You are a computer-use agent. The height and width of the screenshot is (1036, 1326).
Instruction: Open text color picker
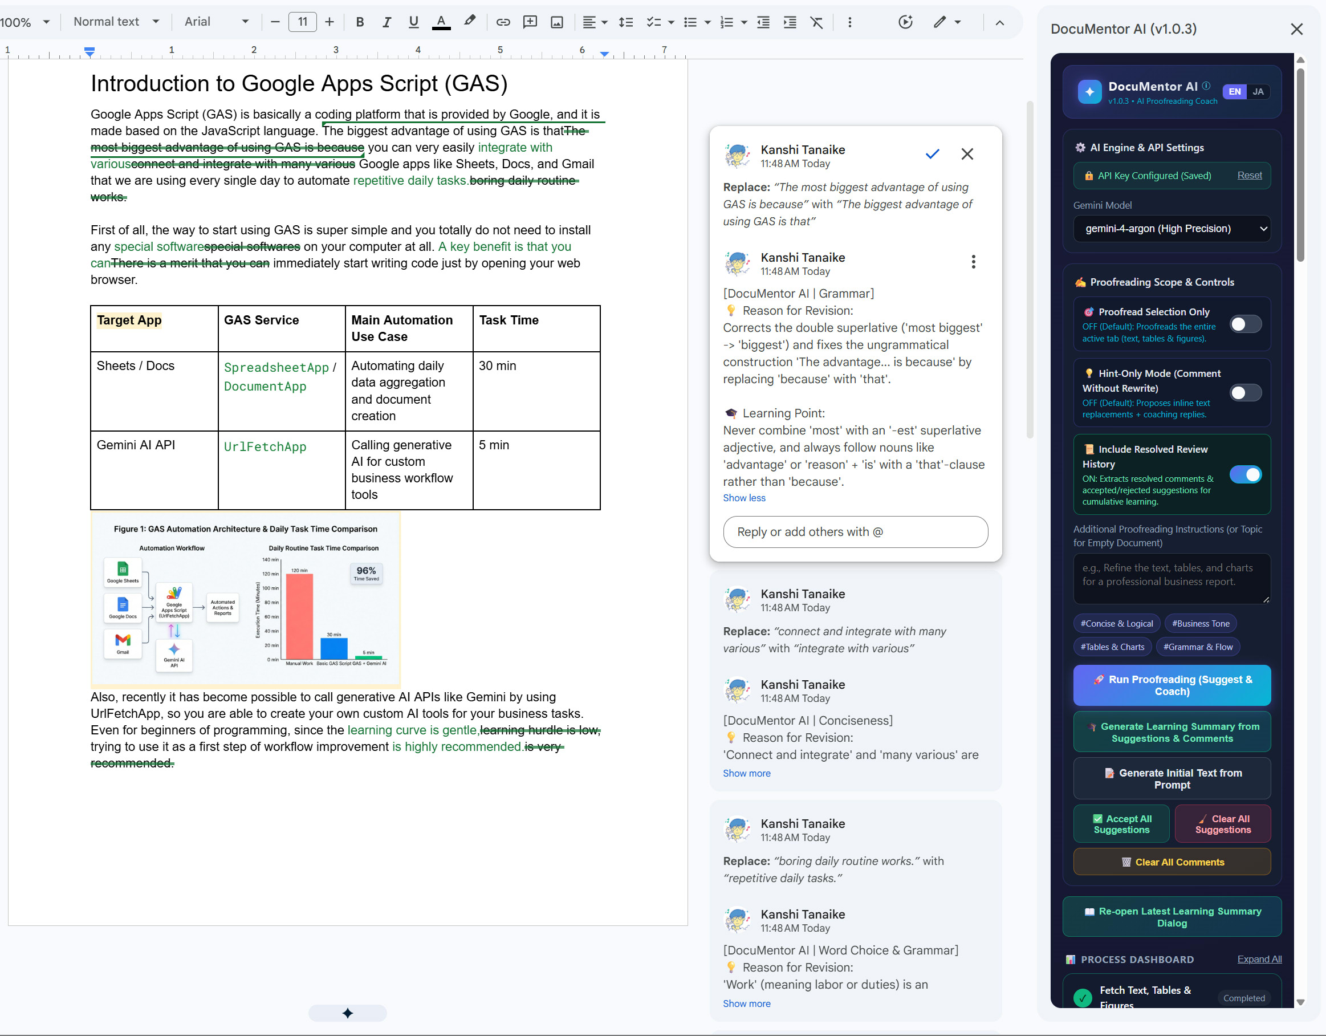(441, 22)
